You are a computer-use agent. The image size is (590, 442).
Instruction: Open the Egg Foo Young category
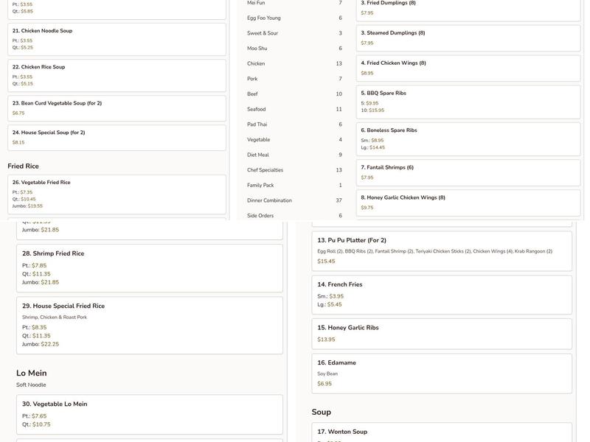pos(264,18)
